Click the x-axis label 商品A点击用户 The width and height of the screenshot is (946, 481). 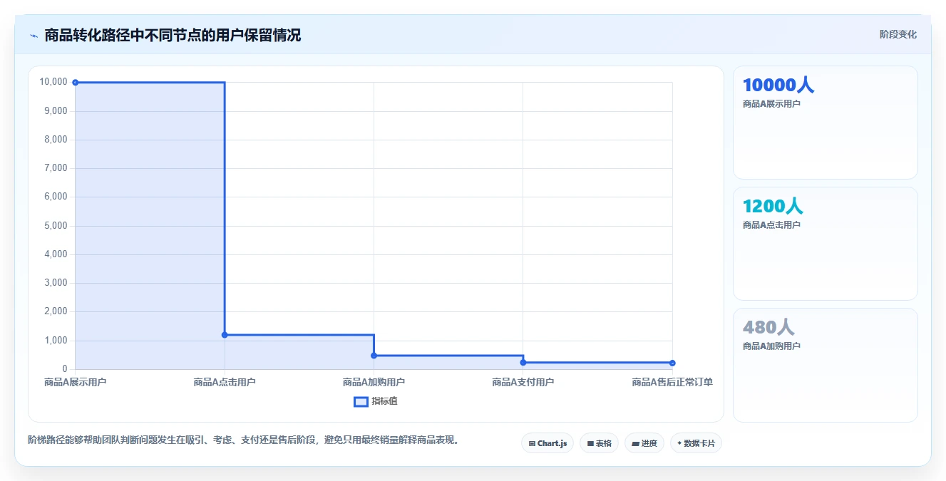(x=225, y=383)
